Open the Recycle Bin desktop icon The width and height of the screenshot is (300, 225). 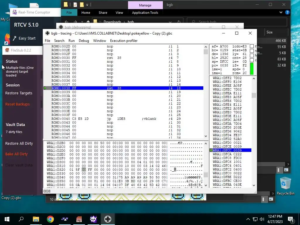tap(285, 186)
